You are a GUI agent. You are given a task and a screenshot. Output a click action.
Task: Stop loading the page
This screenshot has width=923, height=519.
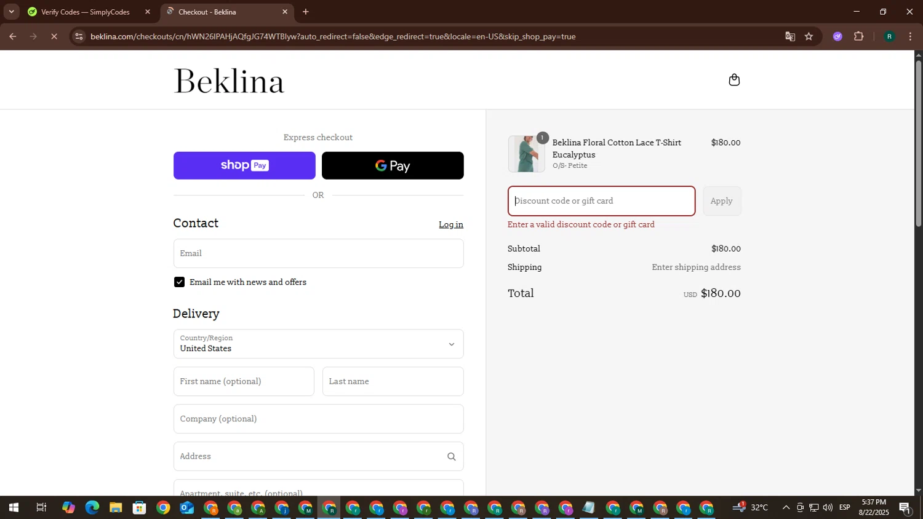(54, 36)
